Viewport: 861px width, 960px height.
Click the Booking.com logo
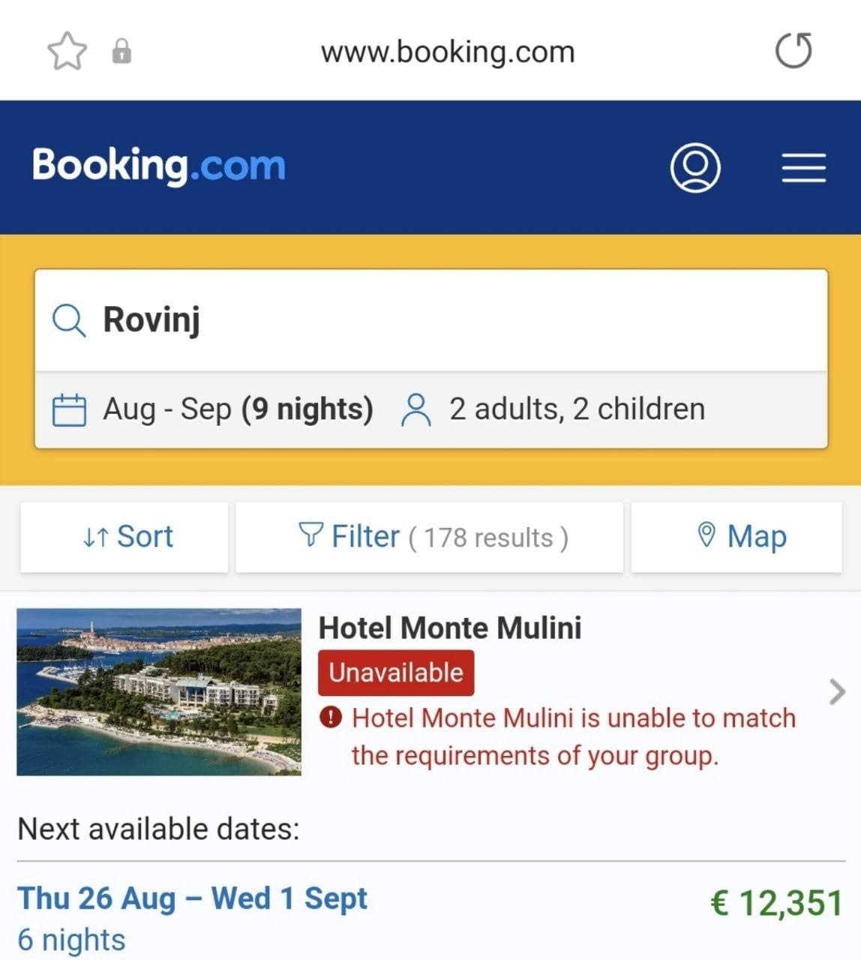tap(158, 166)
